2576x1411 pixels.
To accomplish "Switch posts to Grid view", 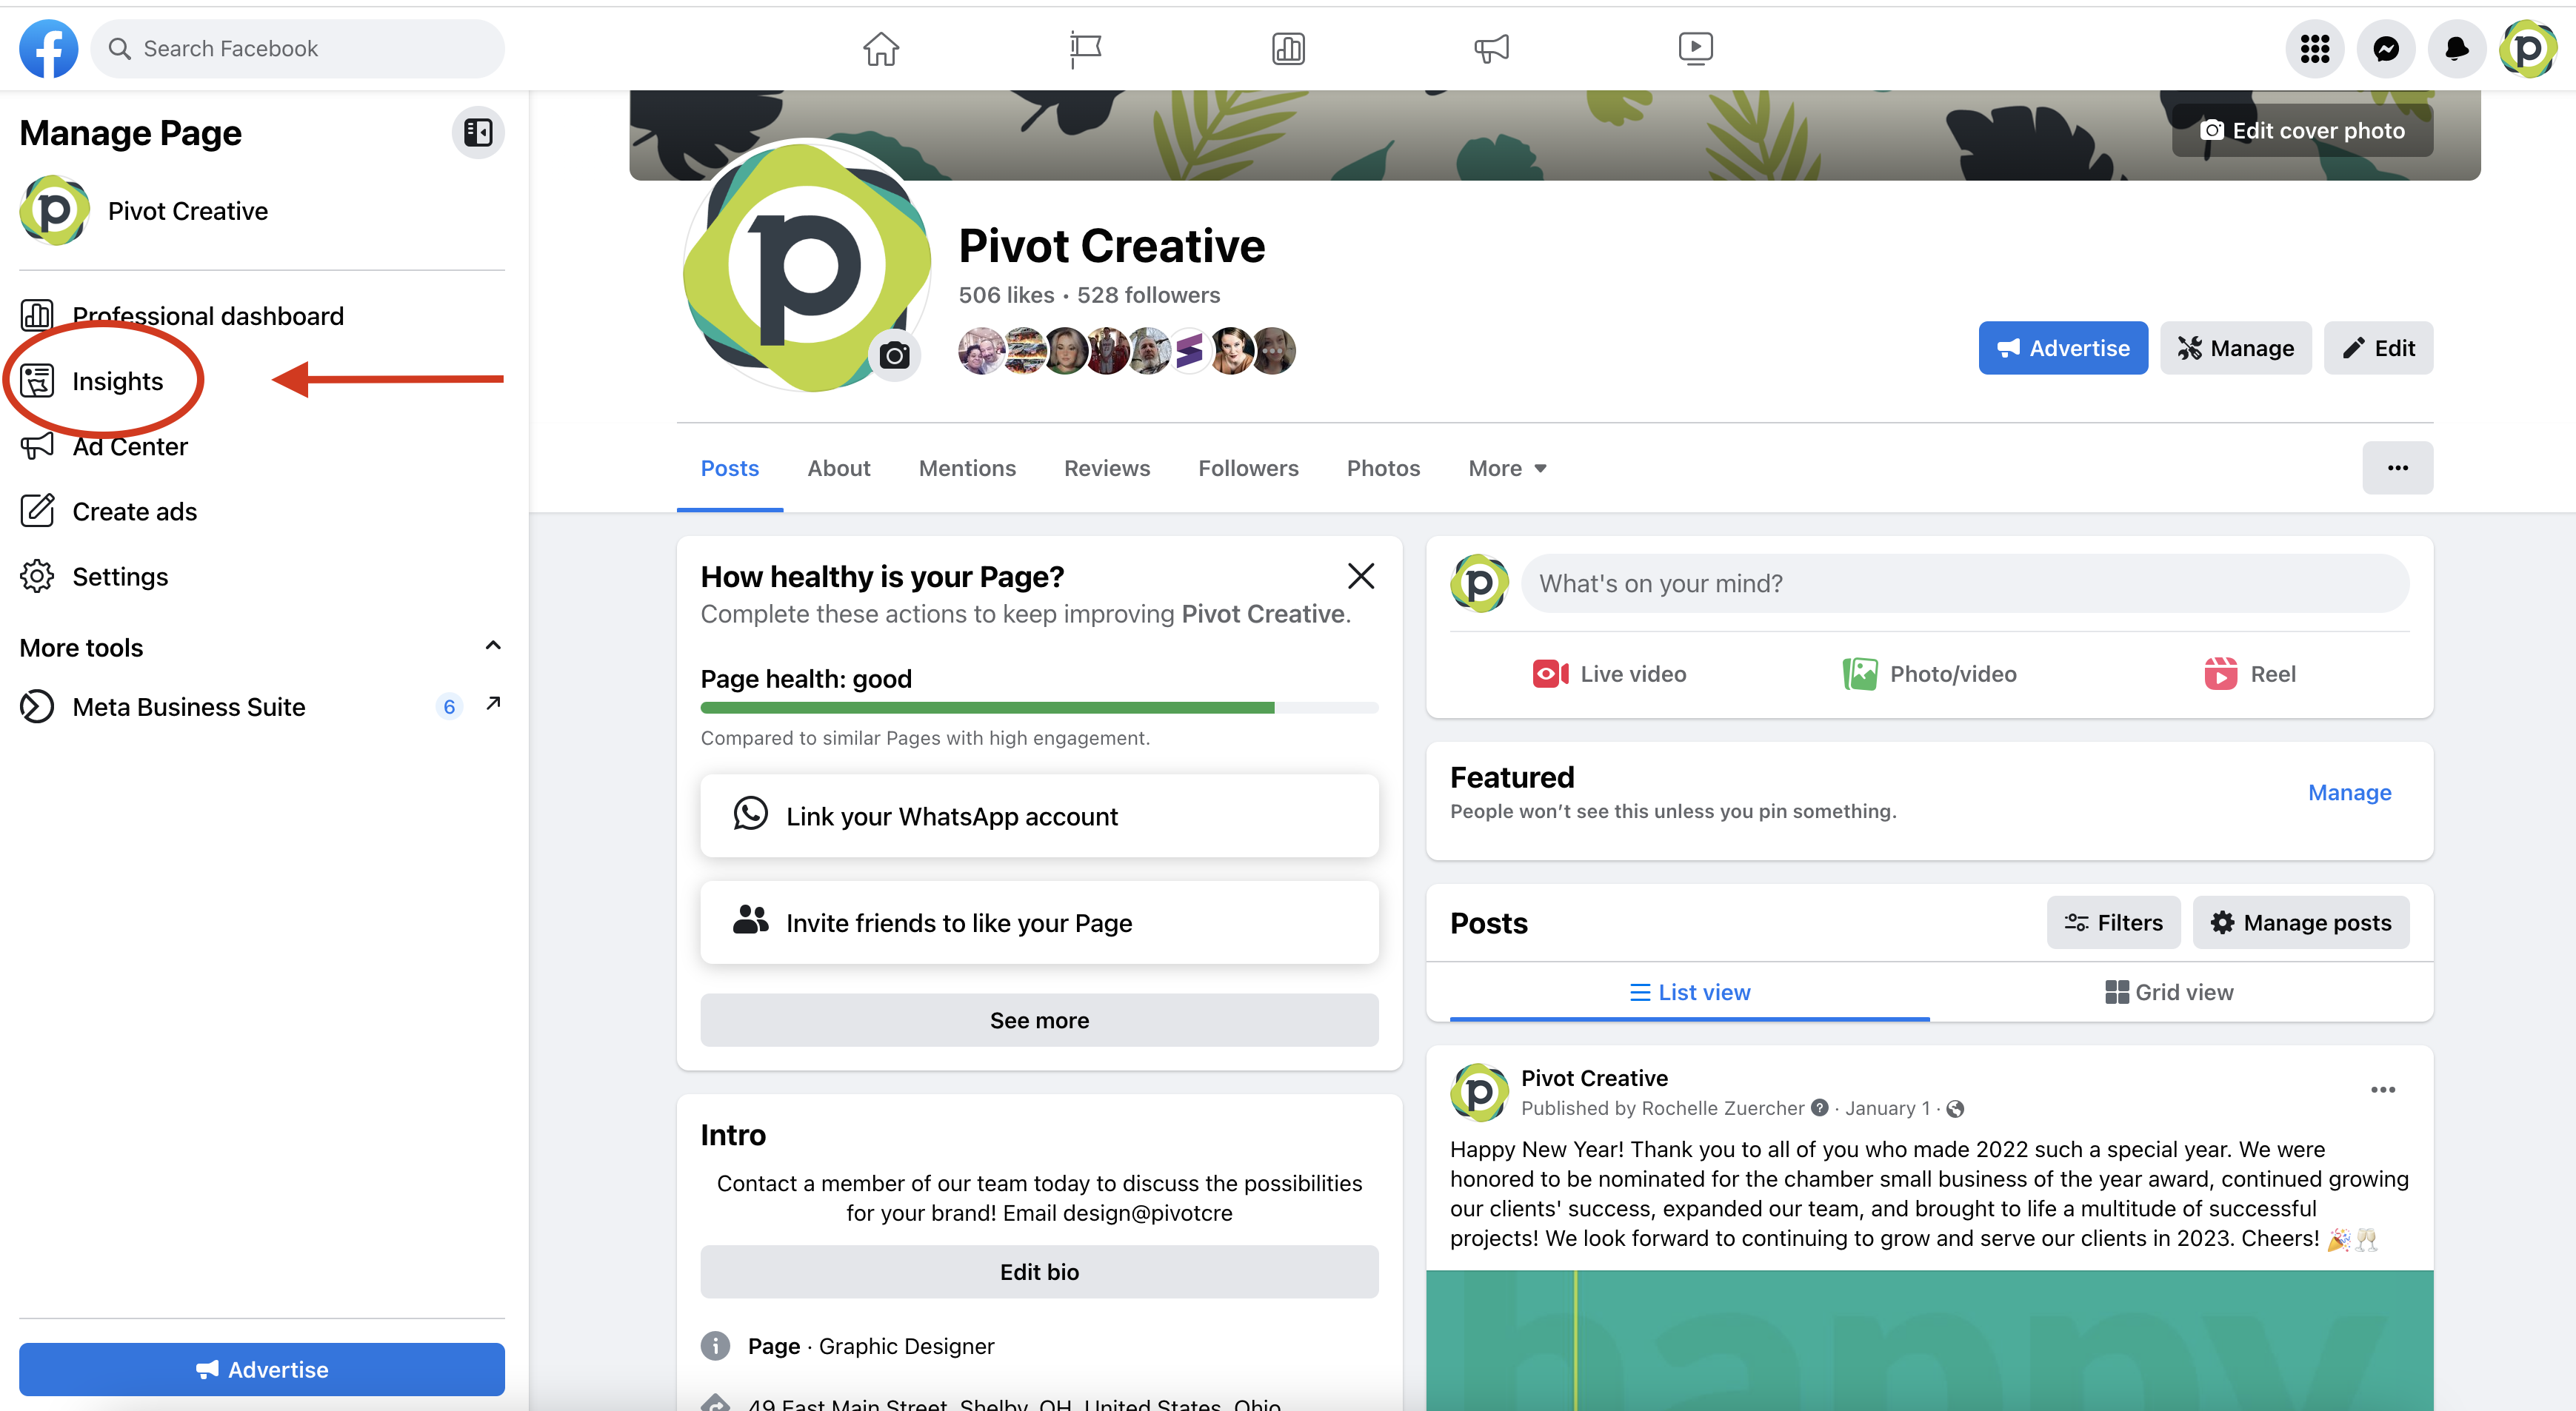I will click(2169, 991).
